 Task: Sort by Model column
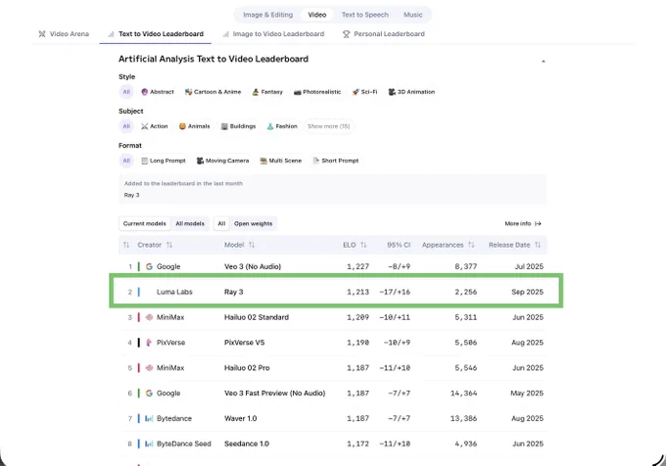click(239, 245)
